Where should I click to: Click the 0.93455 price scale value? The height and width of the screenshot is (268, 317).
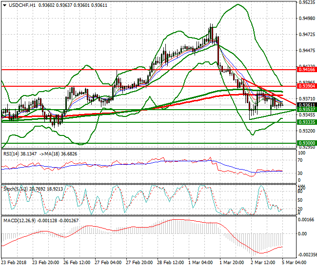307,115
